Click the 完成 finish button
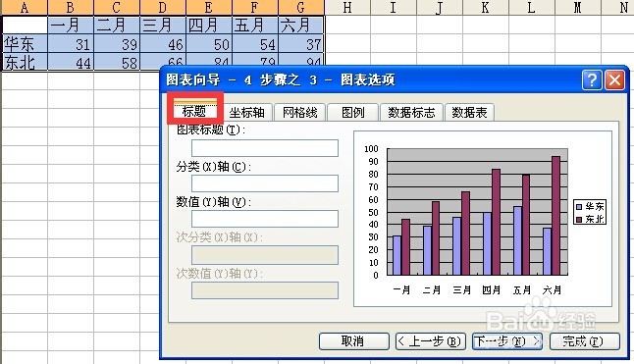This screenshot has height=364, width=634. point(585,341)
